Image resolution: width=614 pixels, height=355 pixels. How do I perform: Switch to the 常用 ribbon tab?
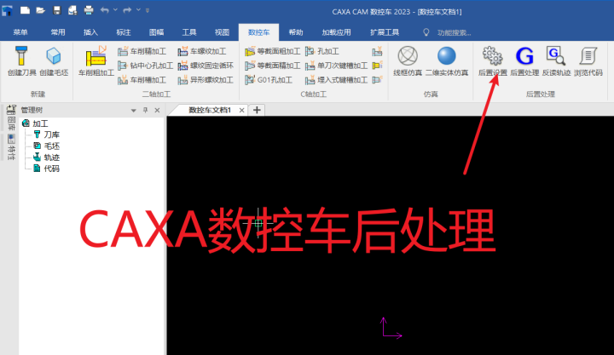pyautogui.click(x=58, y=32)
